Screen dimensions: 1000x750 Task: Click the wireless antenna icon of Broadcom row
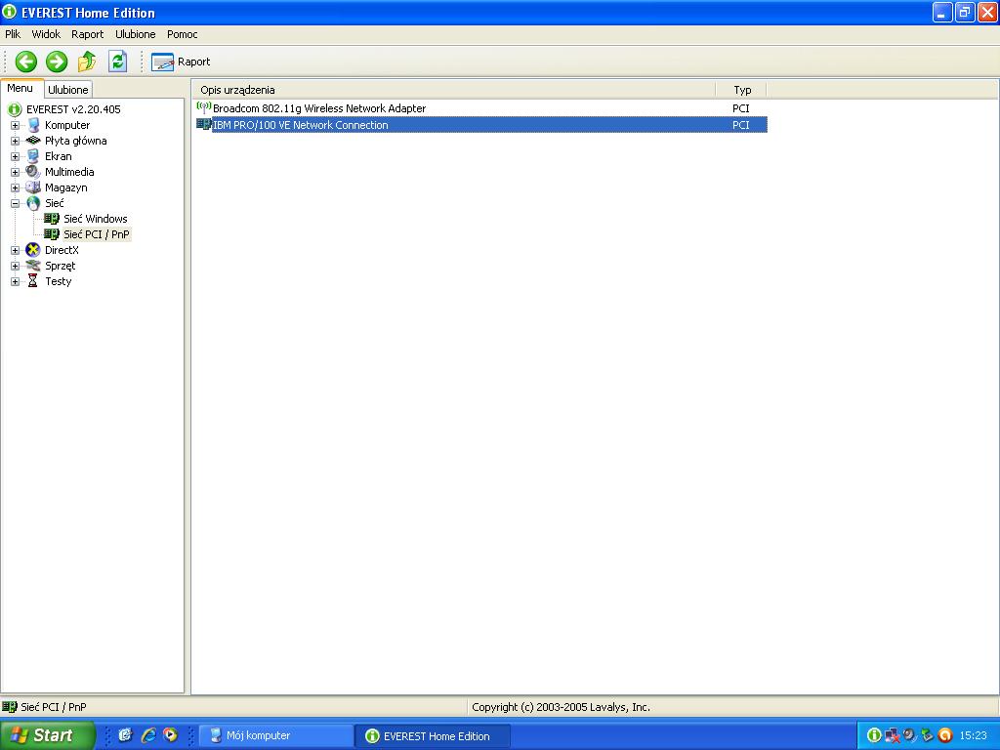coord(204,107)
